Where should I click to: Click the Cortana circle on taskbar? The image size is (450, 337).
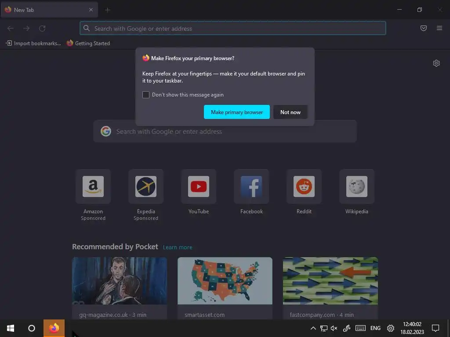[32, 328]
